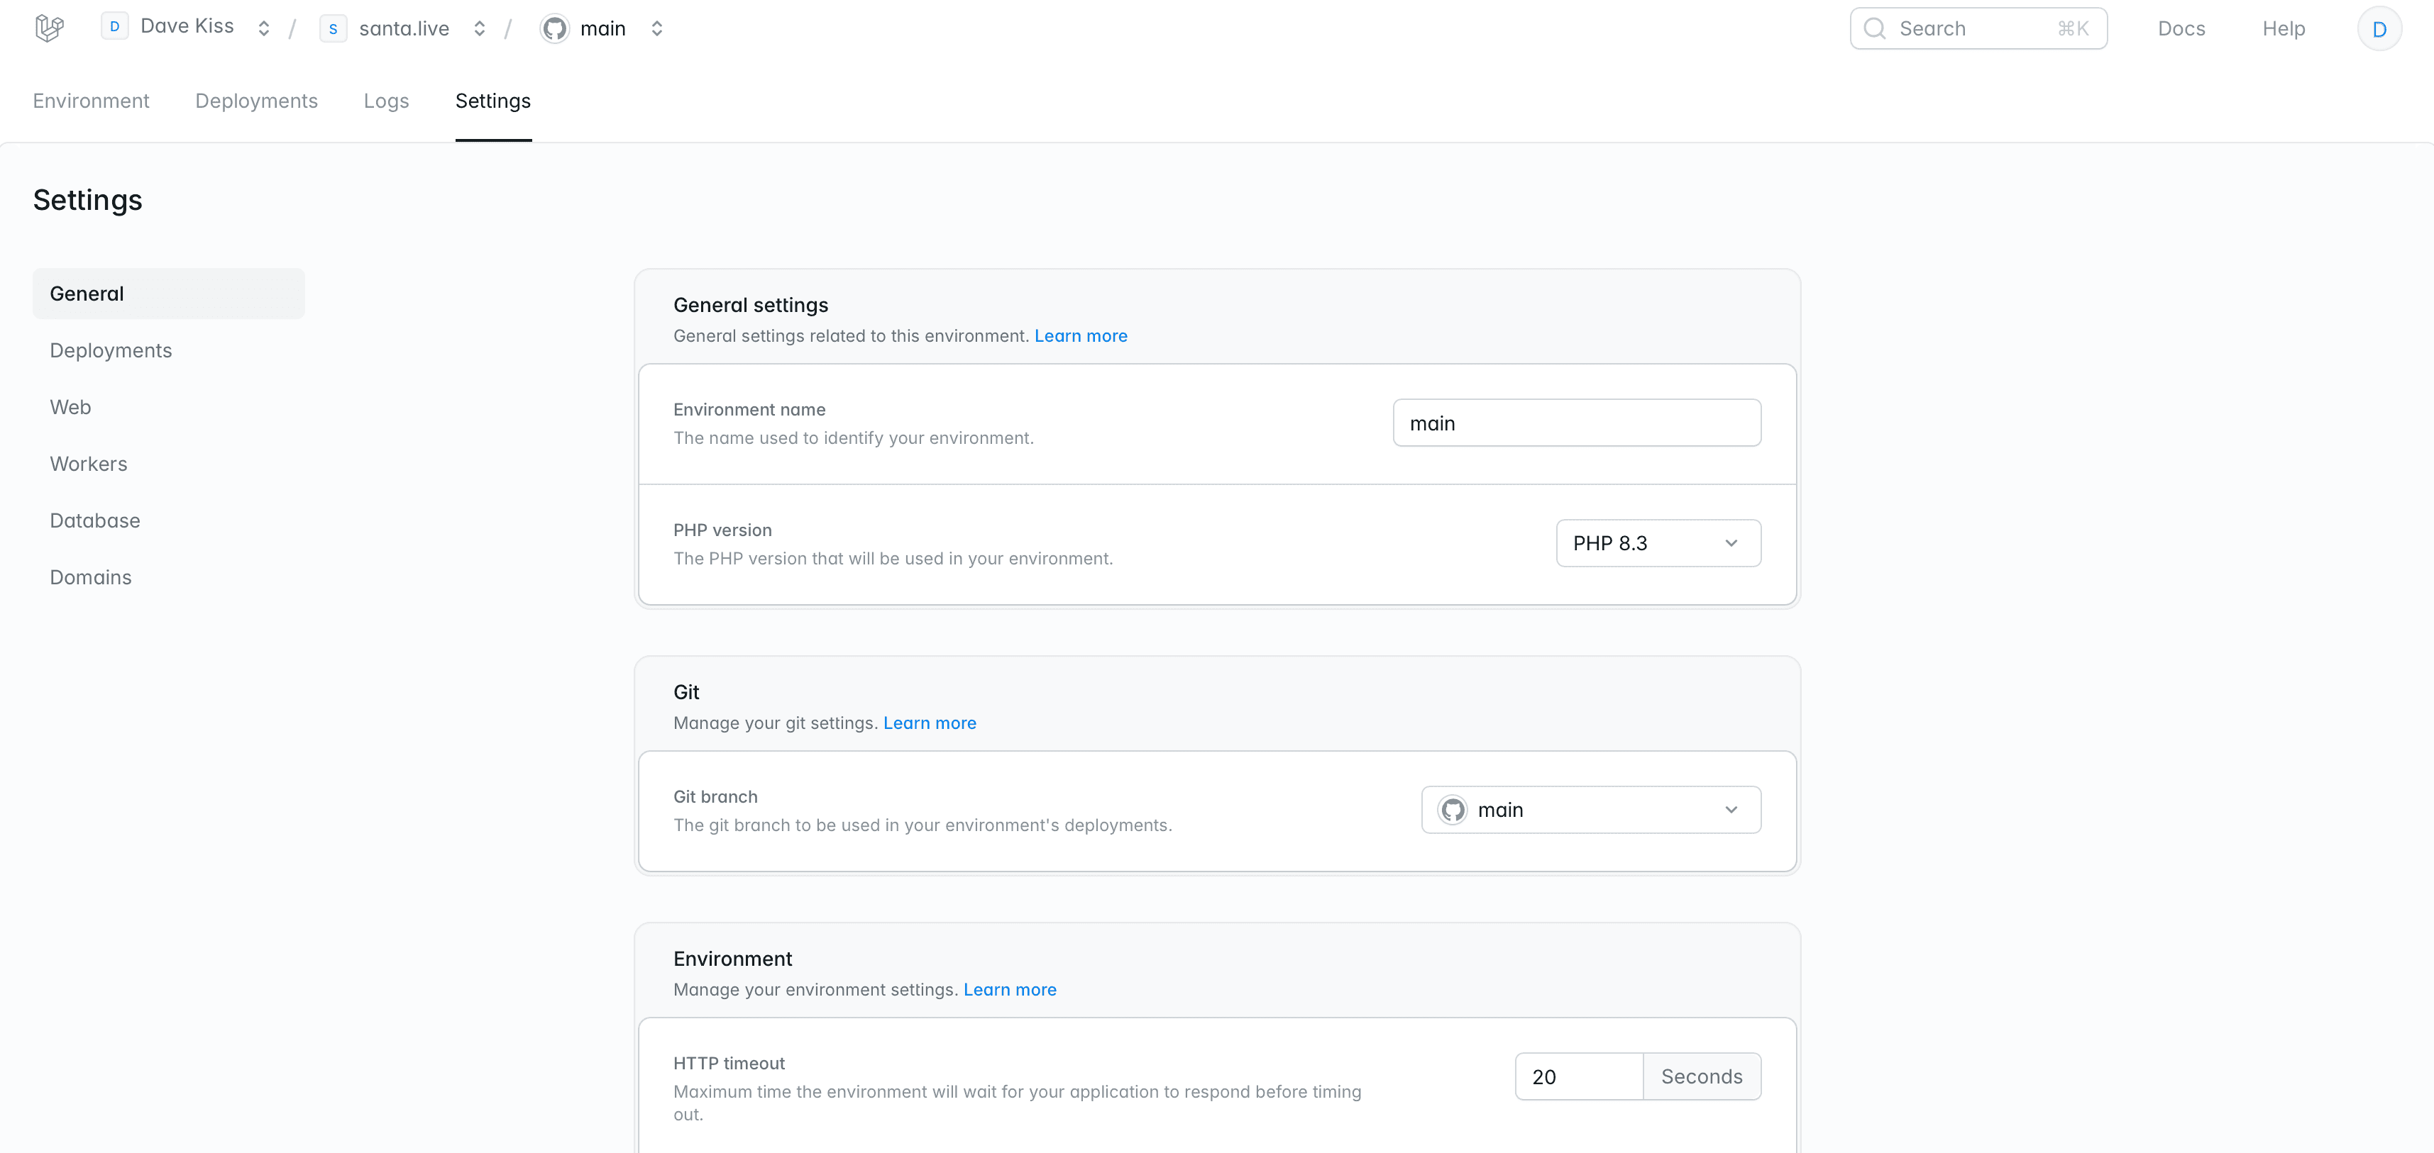Image resolution: width=2434 pixels, height=1153 pixels.
Task: Click the santa.live application badge icon
Action: click(333, 28)
